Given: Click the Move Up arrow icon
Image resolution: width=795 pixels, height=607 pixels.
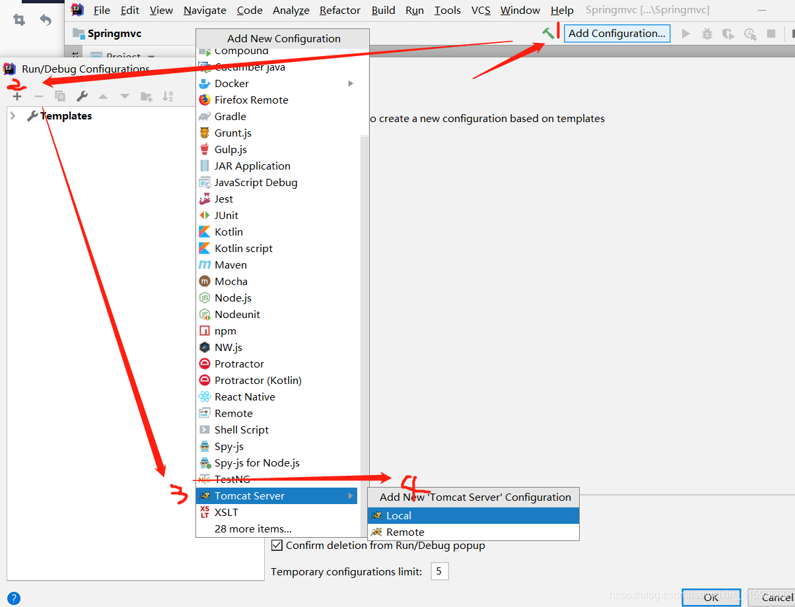Looking at the screenshot, I should pyautogui.click(x=103, y=96).
